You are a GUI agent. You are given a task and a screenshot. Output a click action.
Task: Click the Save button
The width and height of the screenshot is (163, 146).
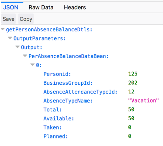pos(9,19)
